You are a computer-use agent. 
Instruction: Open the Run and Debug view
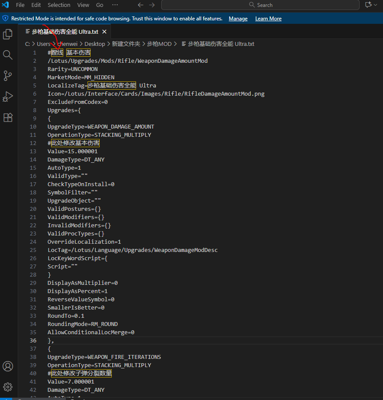[x=8, y=97]
